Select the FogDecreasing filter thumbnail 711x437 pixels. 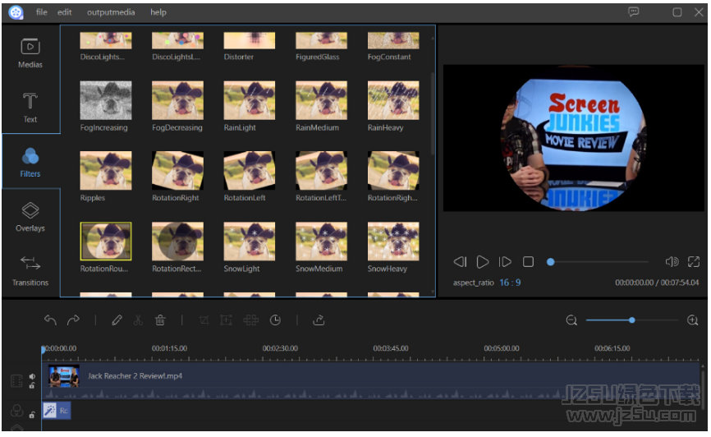pyautogui.click(x=177, y=100)
